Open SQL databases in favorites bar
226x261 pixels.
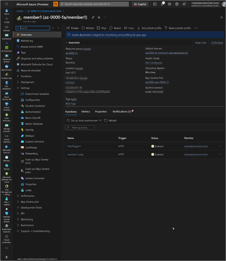[7, 85]
